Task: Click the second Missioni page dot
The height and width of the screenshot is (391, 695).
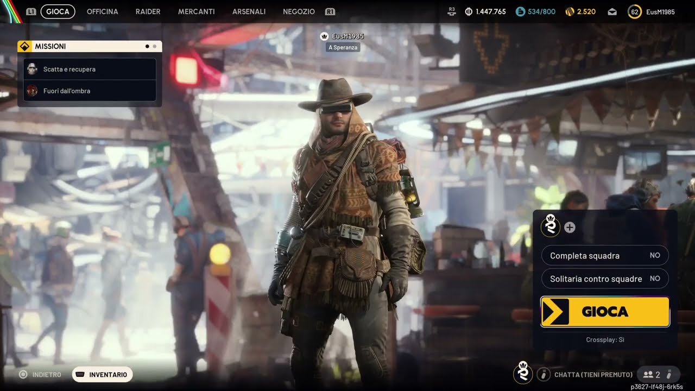Action: pyautogui.click(x=154, y=47)
